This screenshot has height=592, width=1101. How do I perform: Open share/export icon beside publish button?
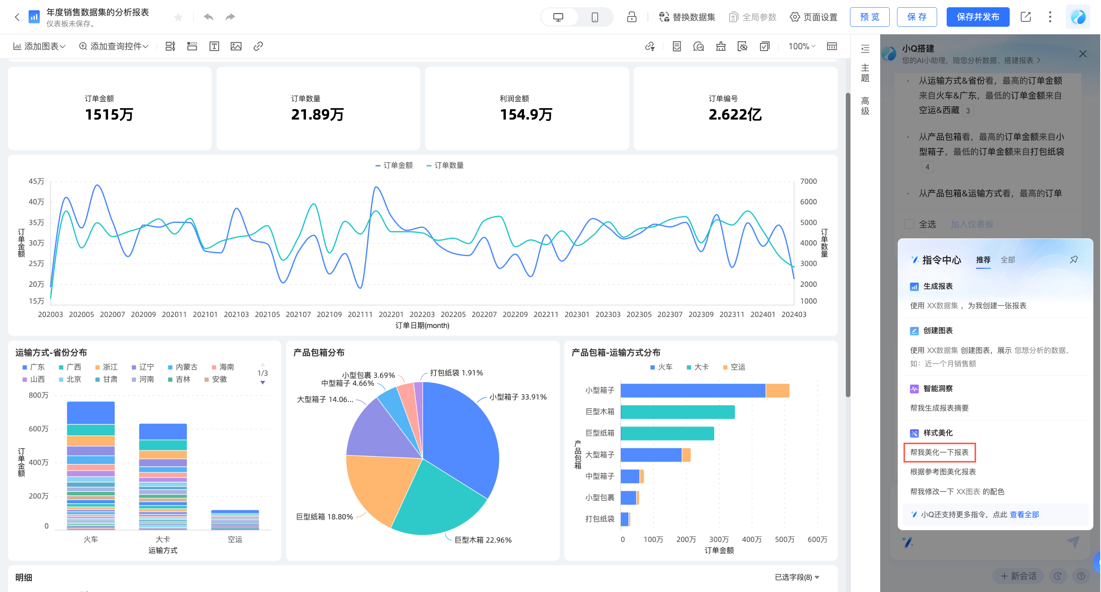pyautogui.click(x=1025, y=17)
